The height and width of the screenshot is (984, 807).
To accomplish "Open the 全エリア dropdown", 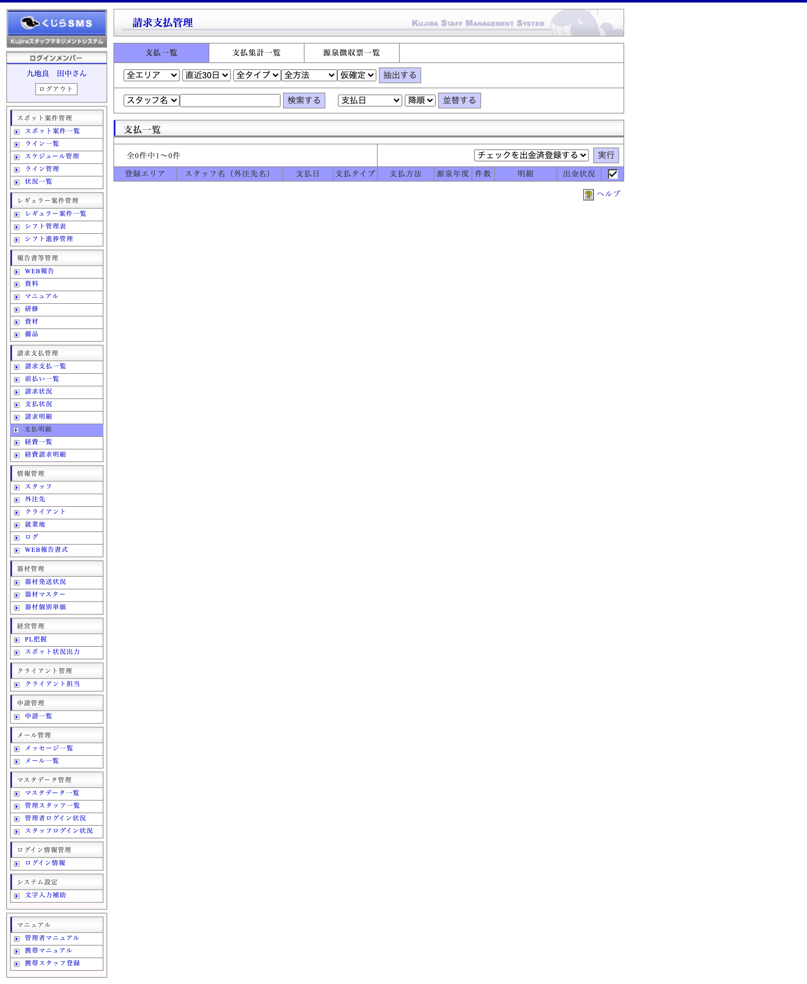I will pos(151,75).
